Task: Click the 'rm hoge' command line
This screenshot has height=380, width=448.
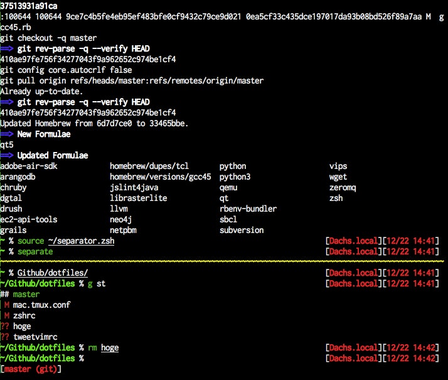Action: pyautogui.click(x=103, y=348)
